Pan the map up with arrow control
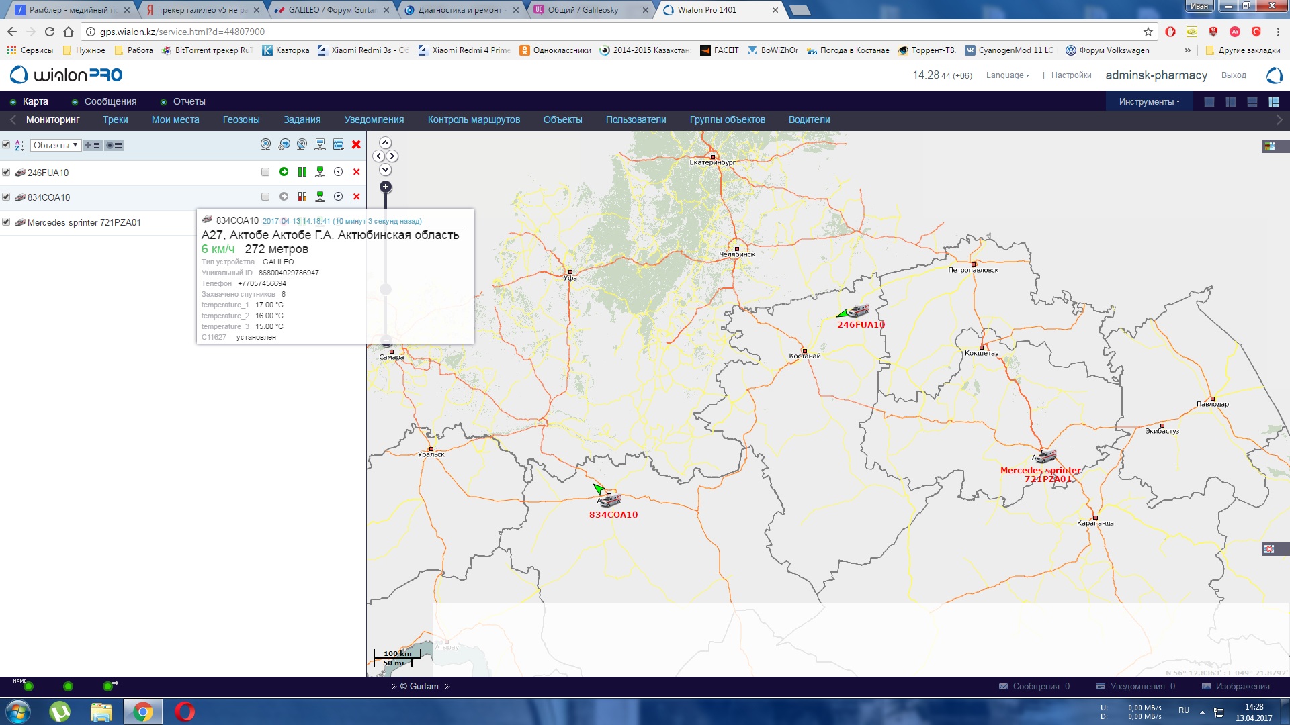Image resolution: width=1290 pixels, height=725 pixels. pos(386,143)
